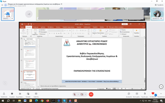Open Firefox from the Windows taskbar
Viewport: 165px width, 103px height.
point(48,101)
